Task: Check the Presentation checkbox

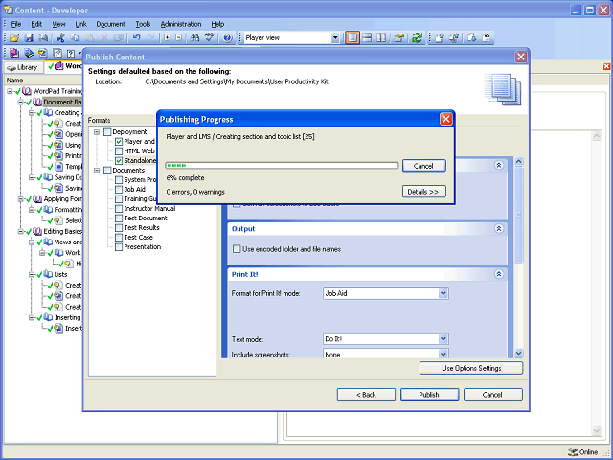Action: tap(119, 247)
